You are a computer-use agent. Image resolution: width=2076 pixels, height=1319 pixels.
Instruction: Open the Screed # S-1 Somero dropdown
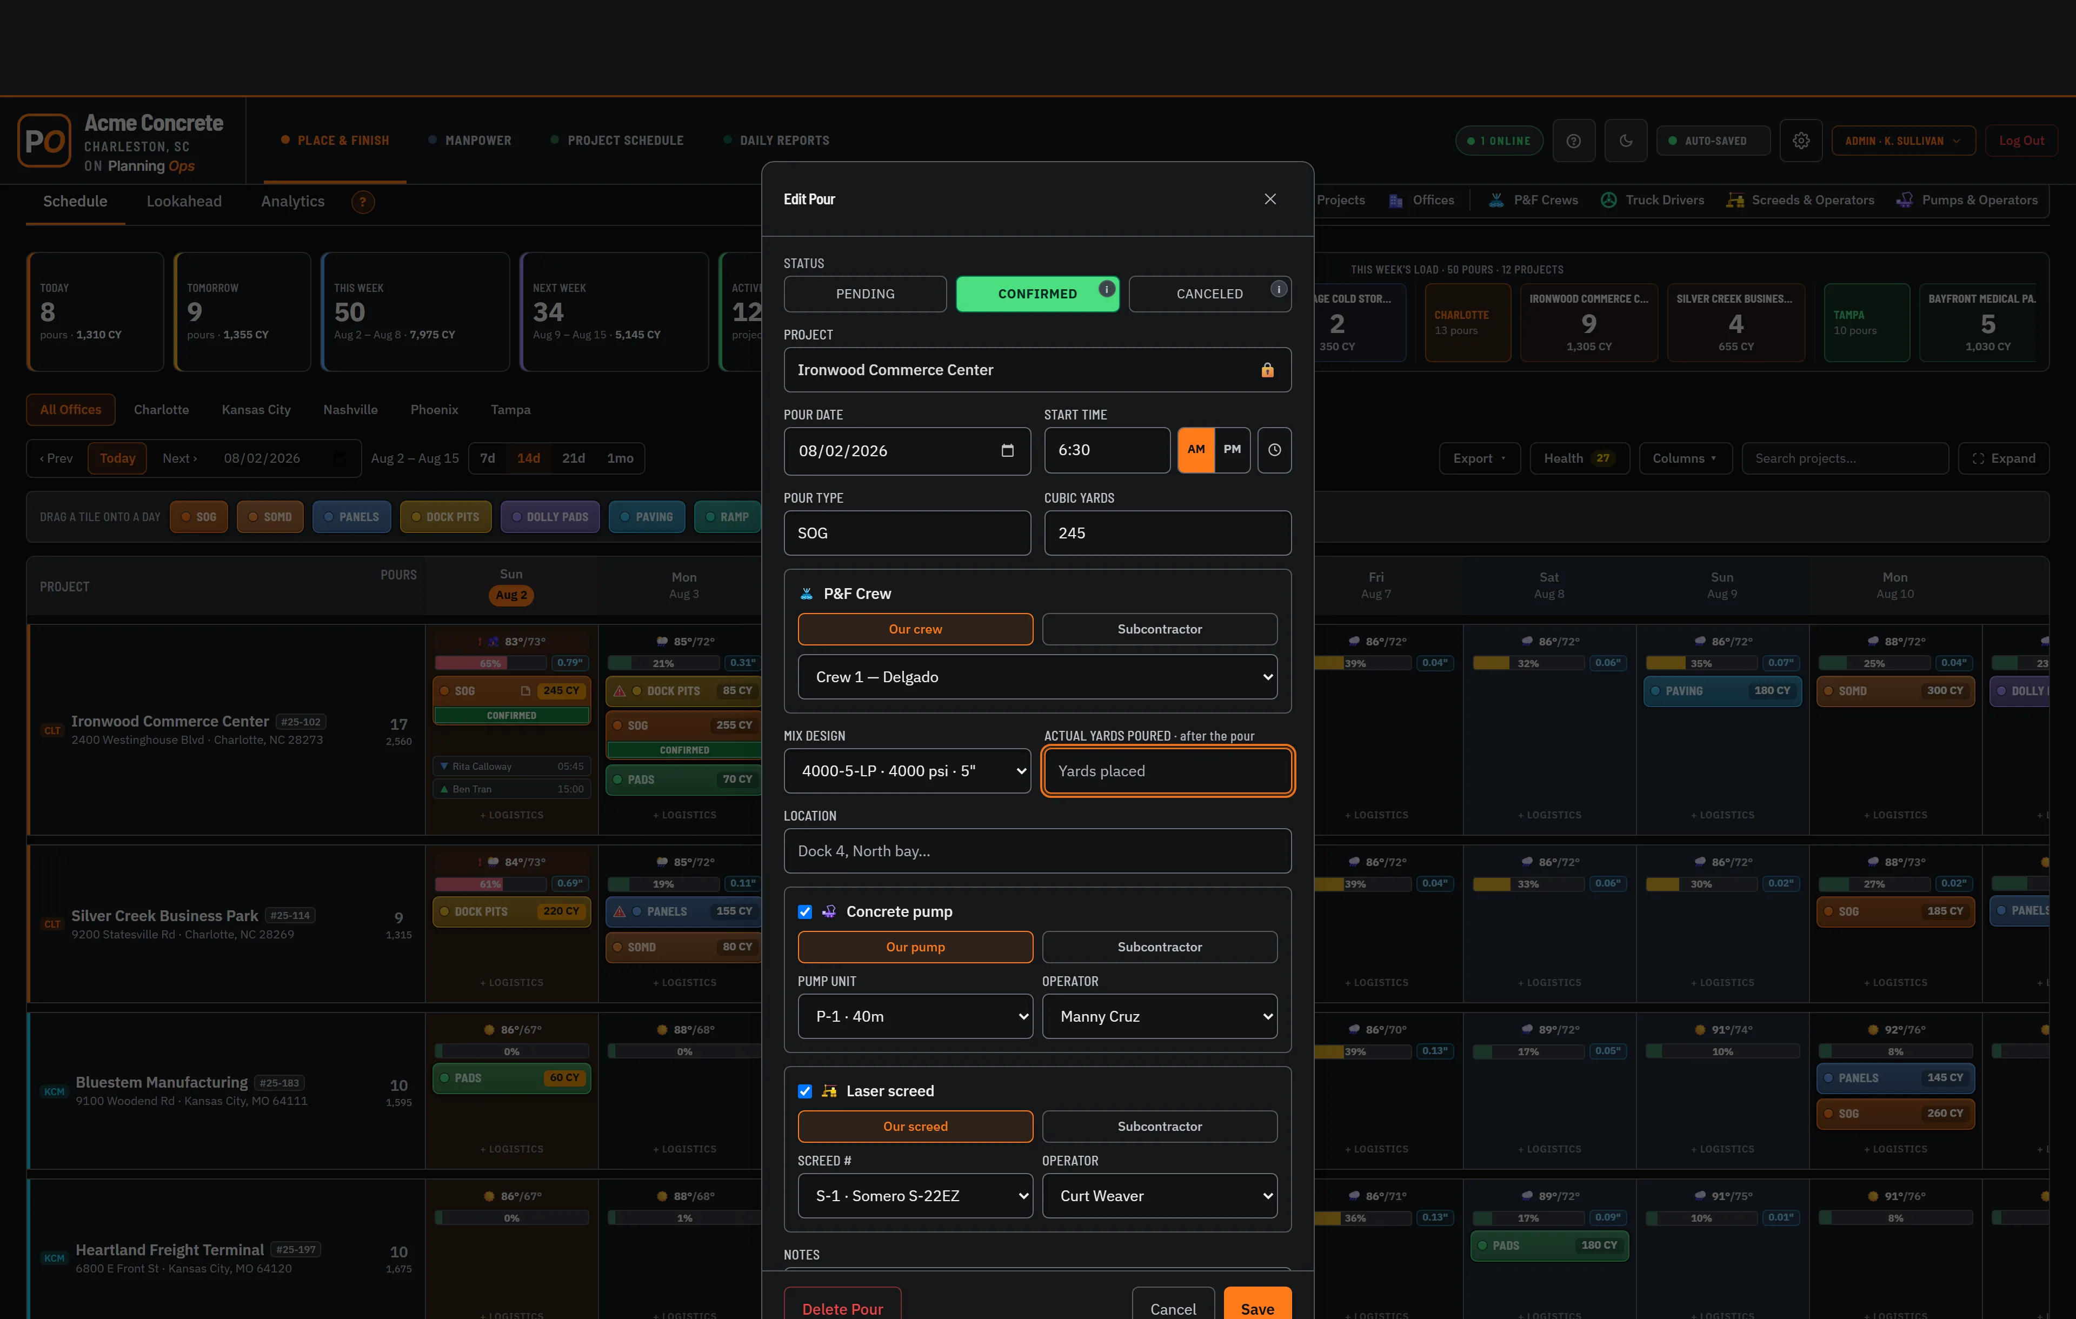coord(915,1197)
